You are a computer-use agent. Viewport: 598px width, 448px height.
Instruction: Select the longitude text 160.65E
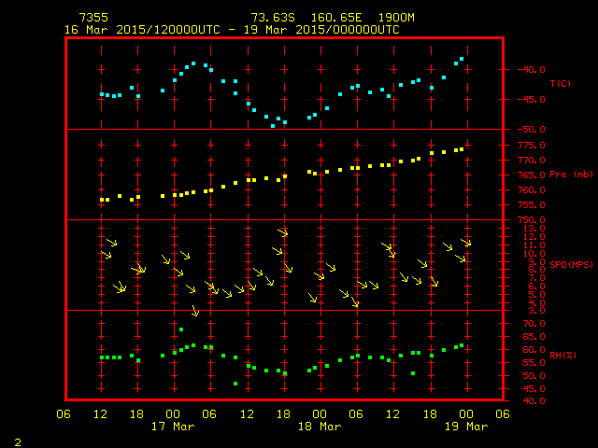(336, 18)
